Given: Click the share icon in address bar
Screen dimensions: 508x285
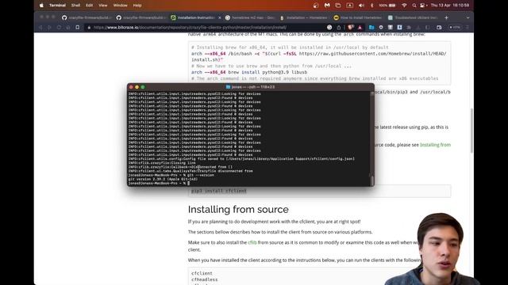Looking at the screenshot, I should pyautogui.click(x=339, y=28).
